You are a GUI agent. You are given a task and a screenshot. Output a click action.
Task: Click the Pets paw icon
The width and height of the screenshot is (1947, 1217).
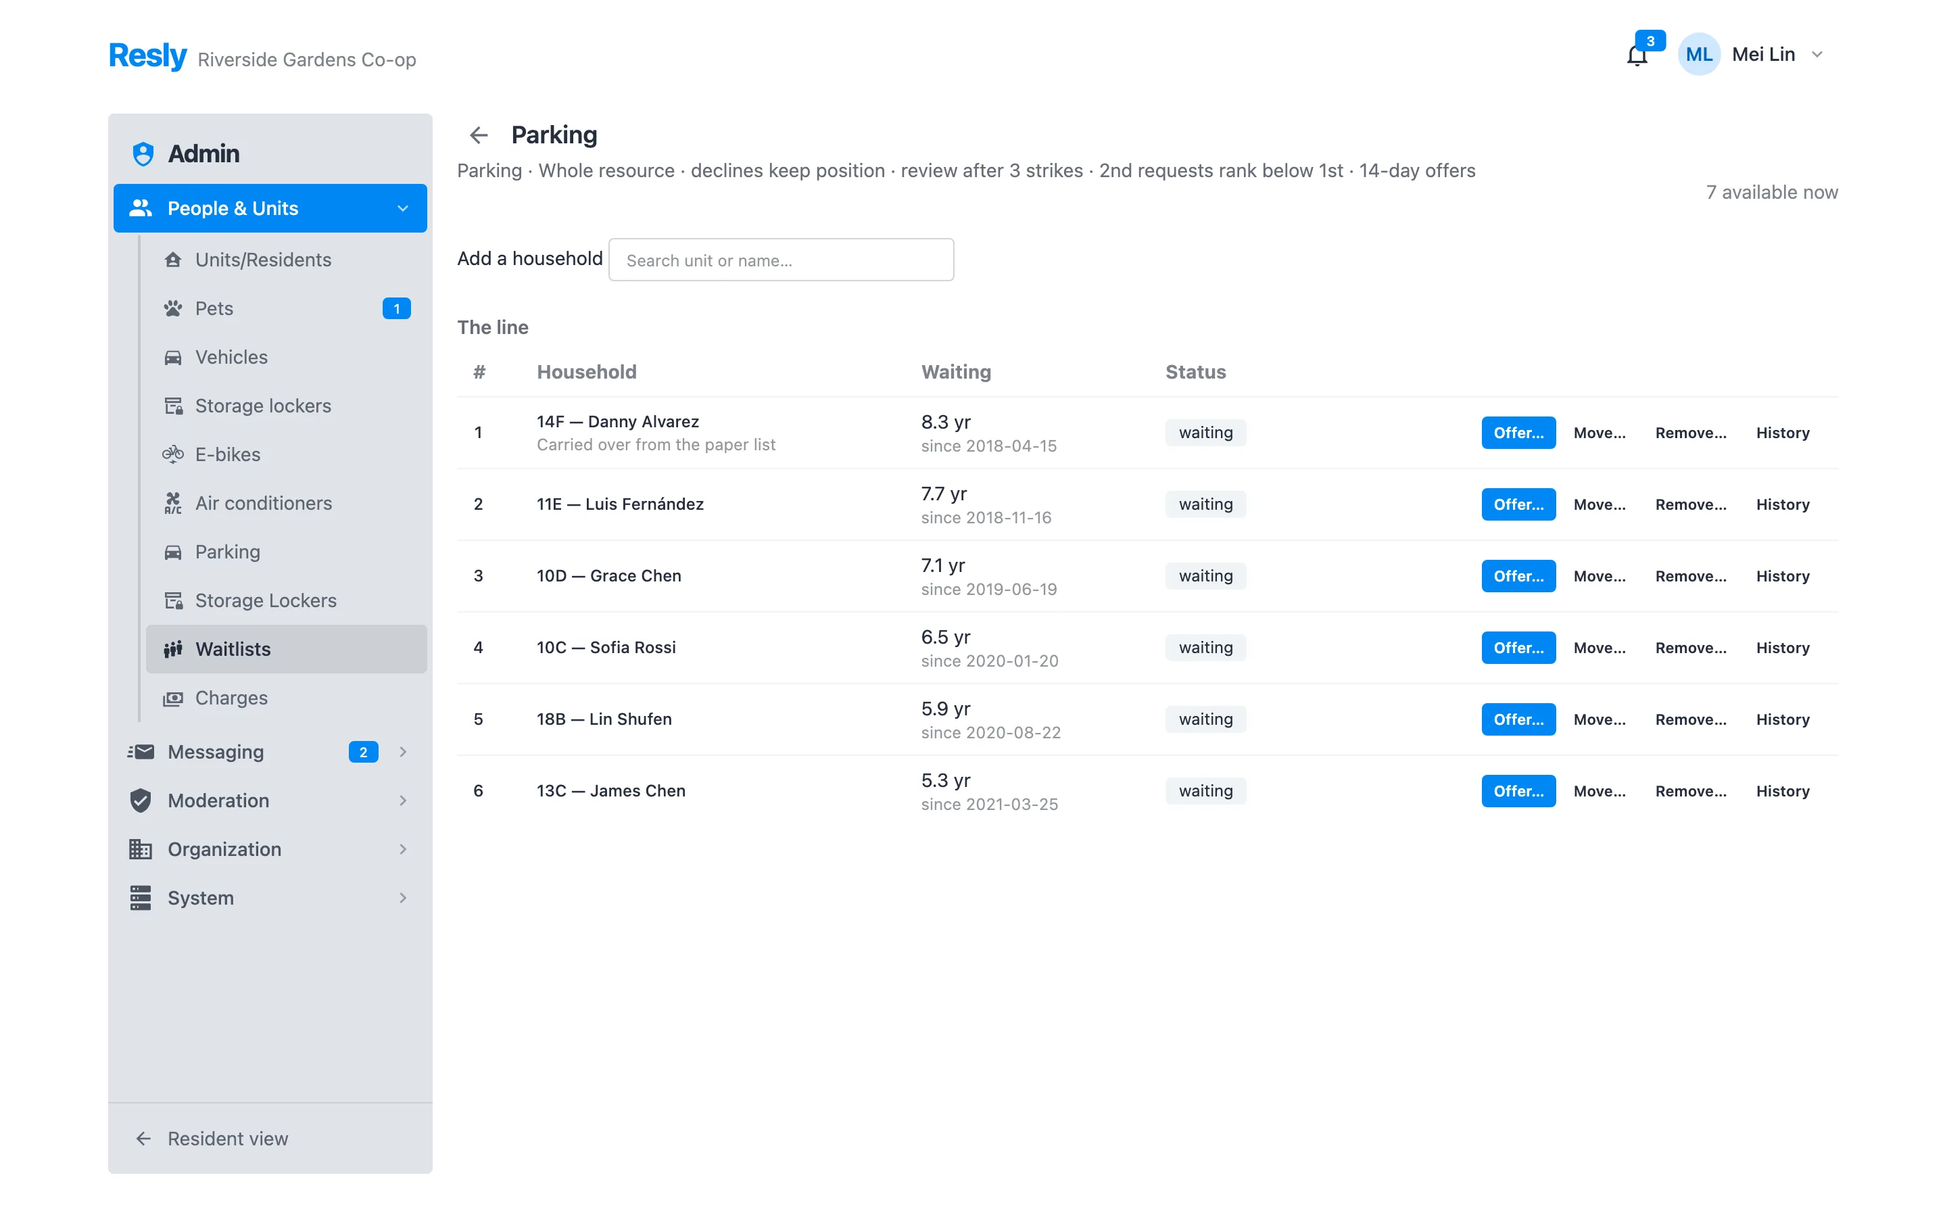[173, 308]
